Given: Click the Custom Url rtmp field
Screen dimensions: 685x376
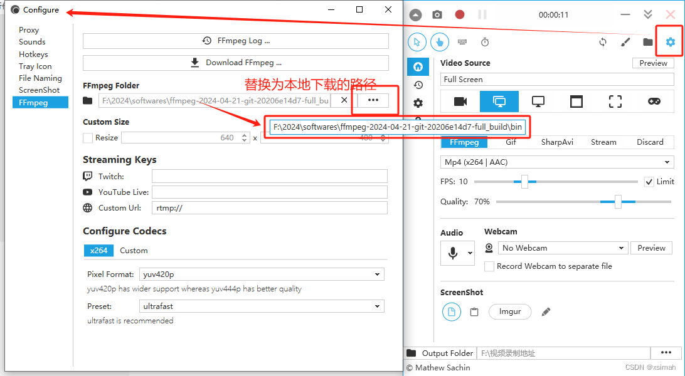Looking at the screenshot, I should [270, 207].
